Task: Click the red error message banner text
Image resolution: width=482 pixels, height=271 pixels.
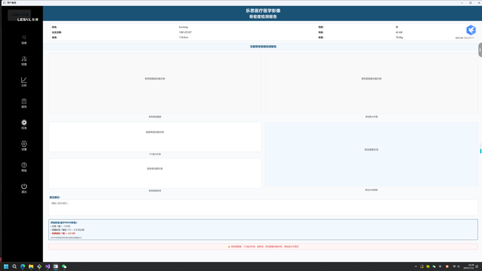Action: pyautogui.click(x=264, y=246)
